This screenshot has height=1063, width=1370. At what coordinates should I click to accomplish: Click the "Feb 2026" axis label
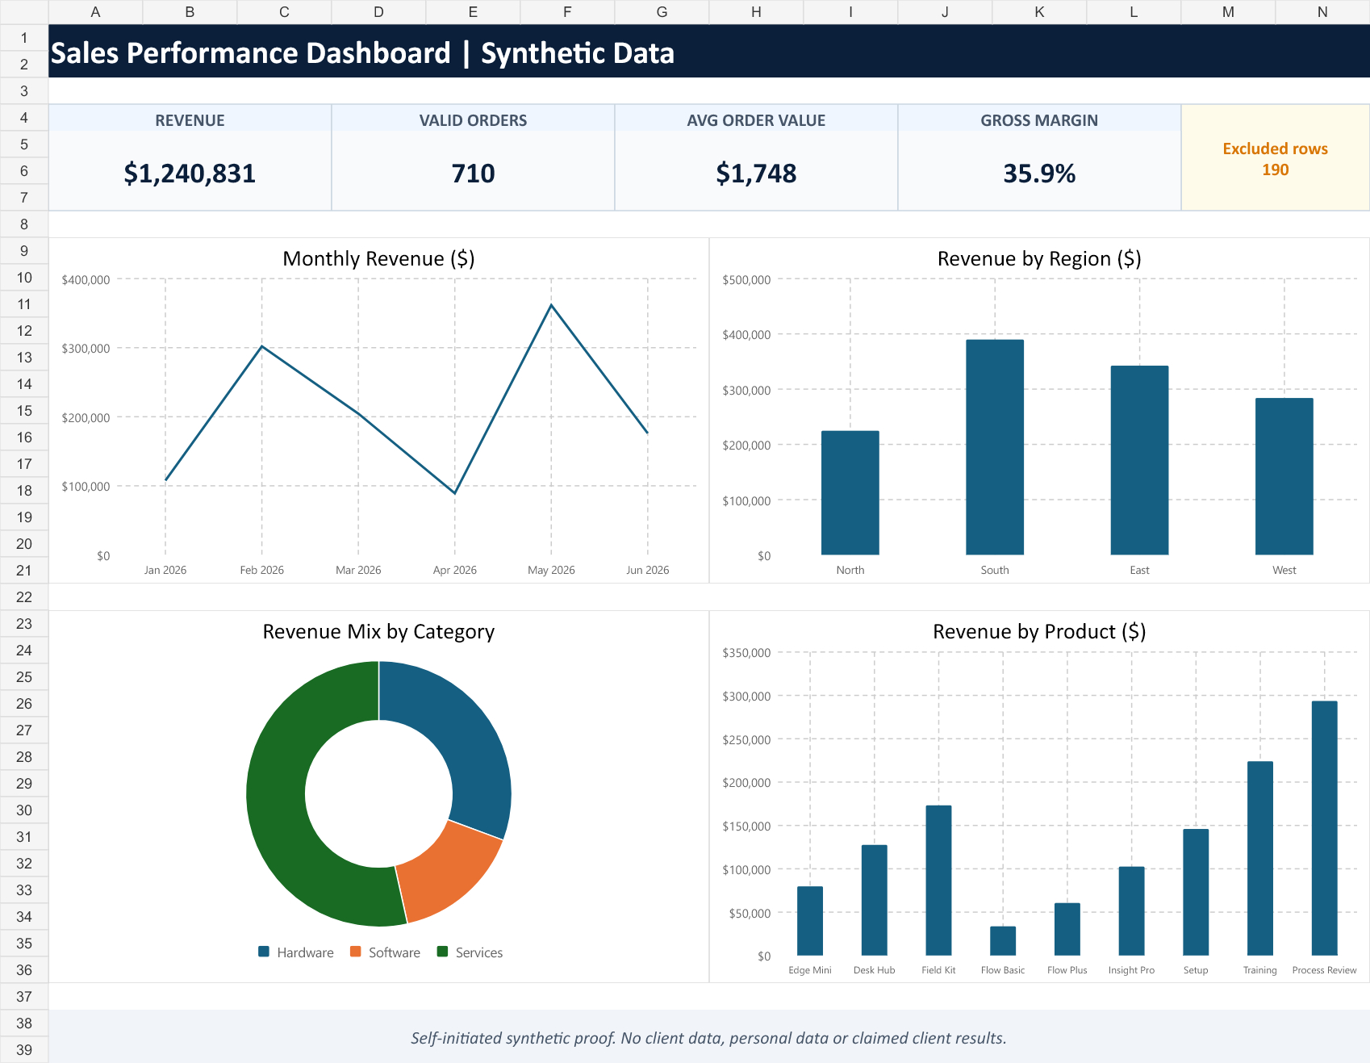click(261, 570)
